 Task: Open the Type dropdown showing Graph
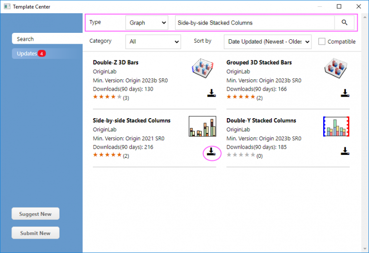pos(147,23)
